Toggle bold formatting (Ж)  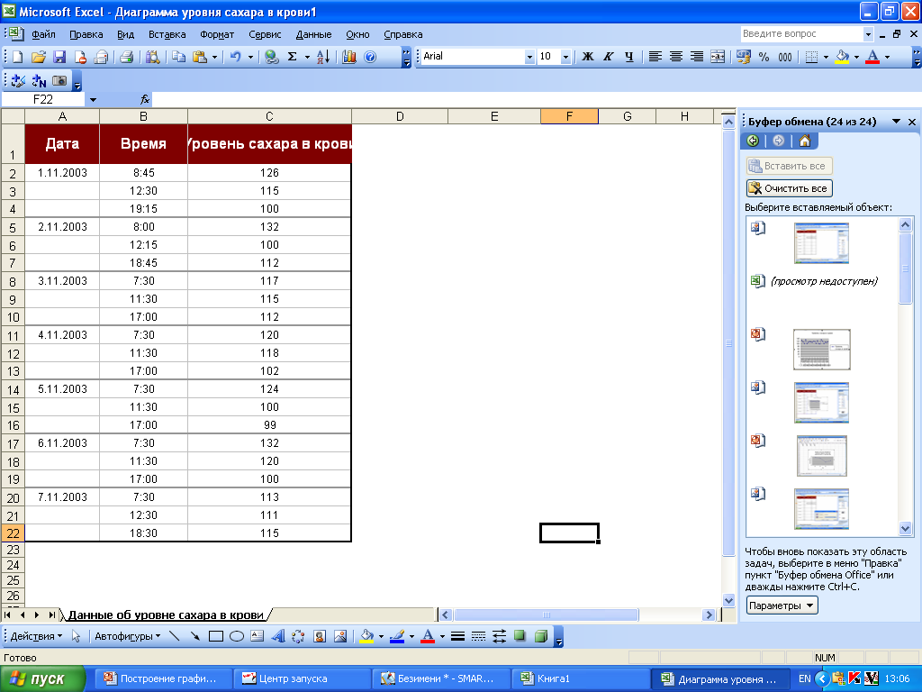pos(588,57)
